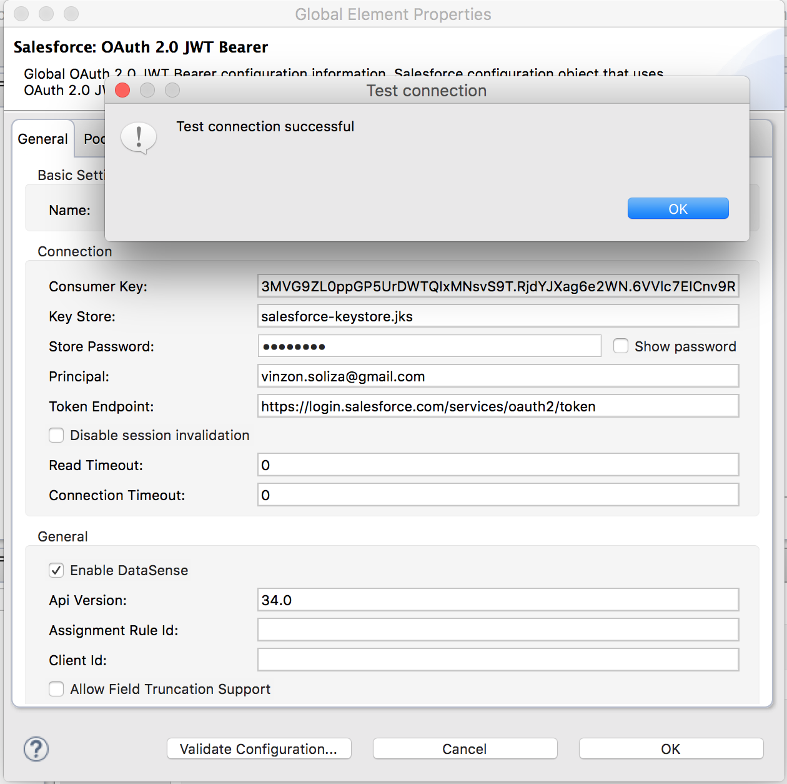The height and width of the screenshot is (784, 787).
Task: Click the Connection Timeout field
Action: point(498,495)
